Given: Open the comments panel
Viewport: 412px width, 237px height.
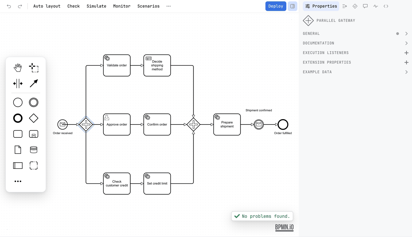Looking at the screenshot, I should coord(365,6).
